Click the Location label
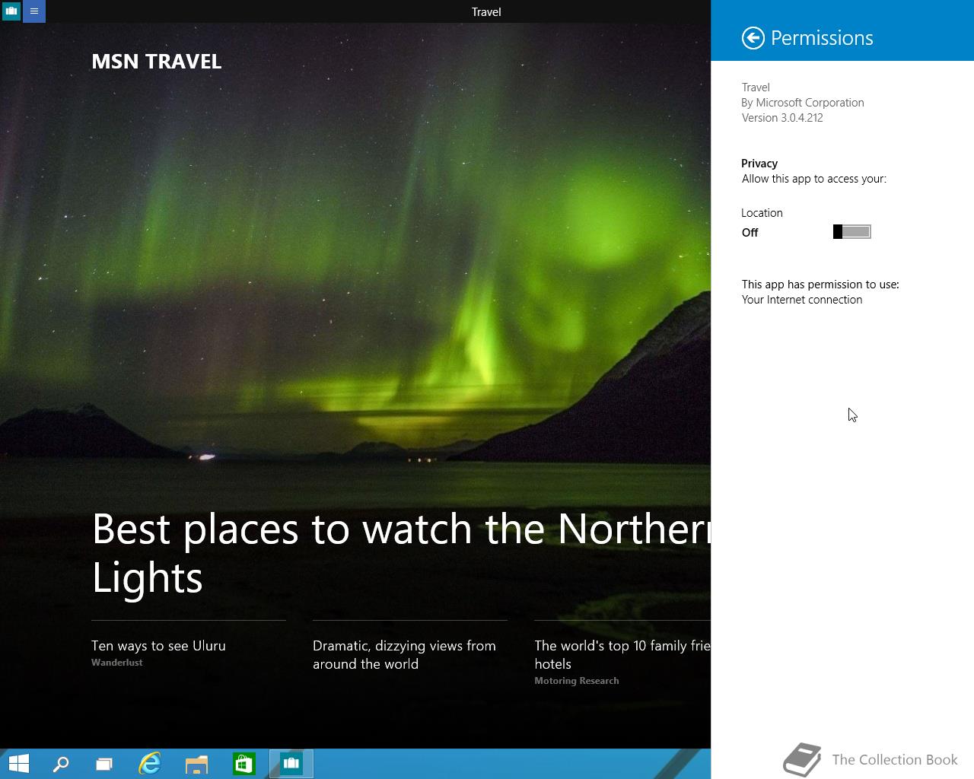 click(762, 213)
